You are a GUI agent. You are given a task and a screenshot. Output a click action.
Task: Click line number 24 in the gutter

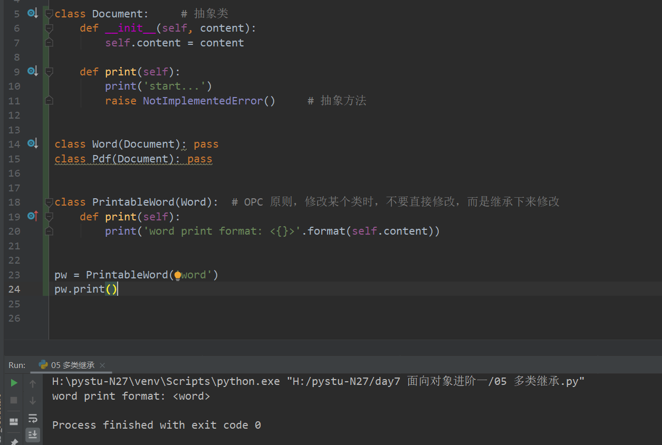(14, 289)
